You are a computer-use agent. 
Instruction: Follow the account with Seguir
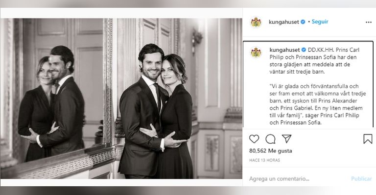coord(320,22)
